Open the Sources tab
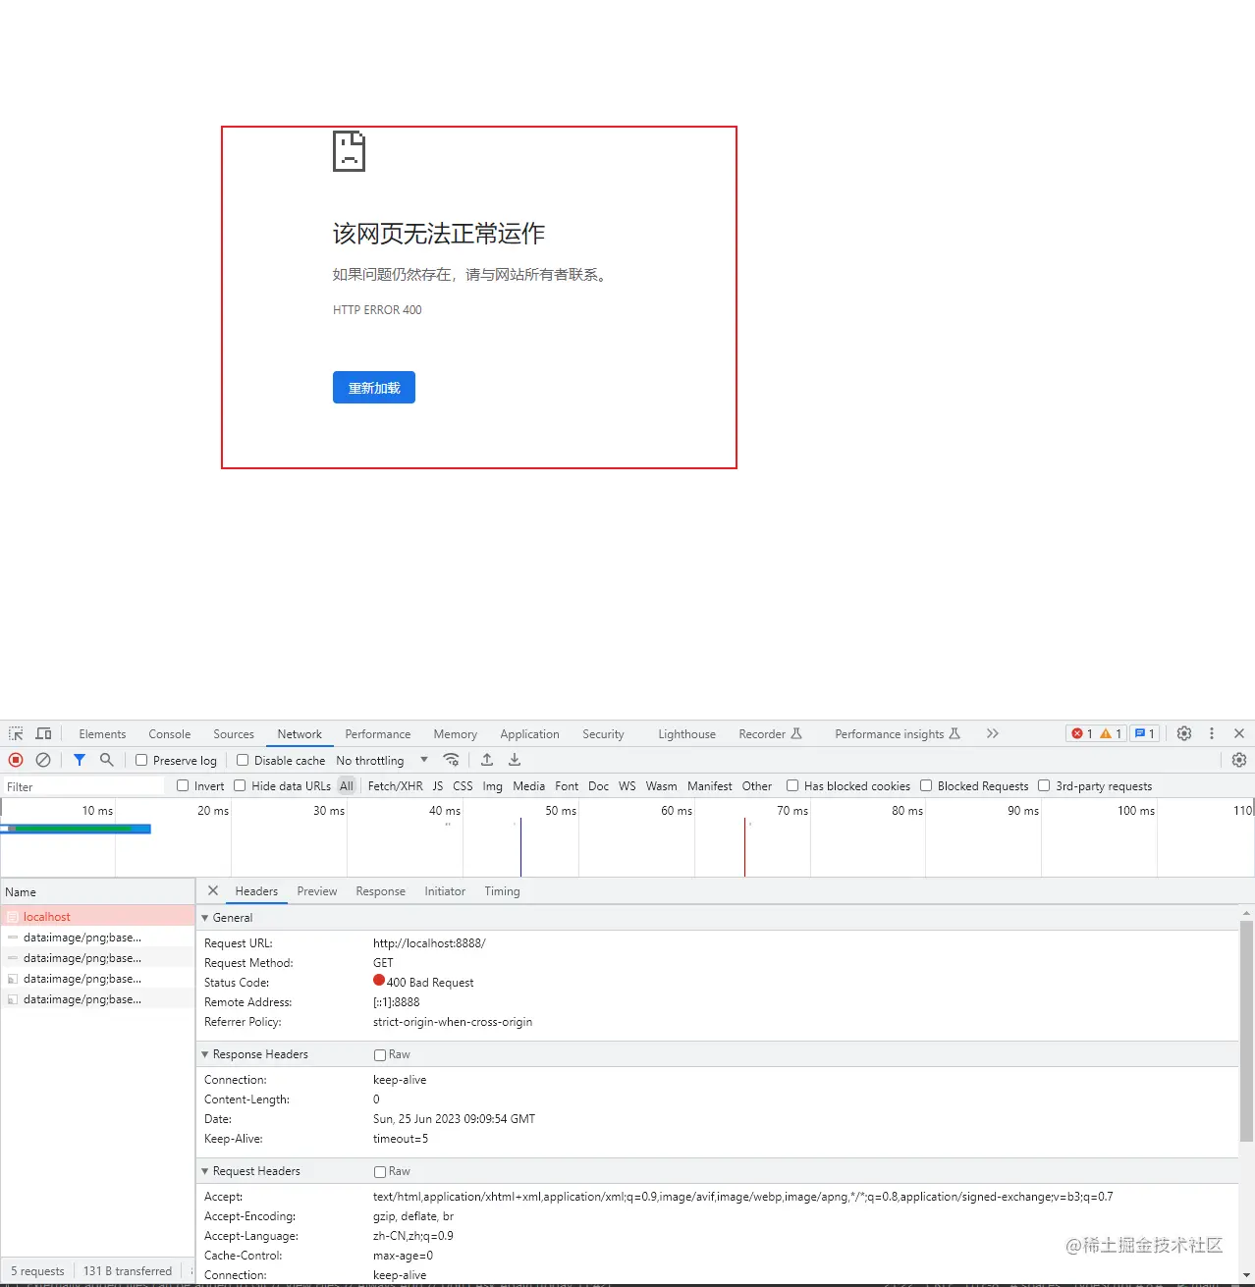Screen dimensions: 1255x1287 [234, 734]
